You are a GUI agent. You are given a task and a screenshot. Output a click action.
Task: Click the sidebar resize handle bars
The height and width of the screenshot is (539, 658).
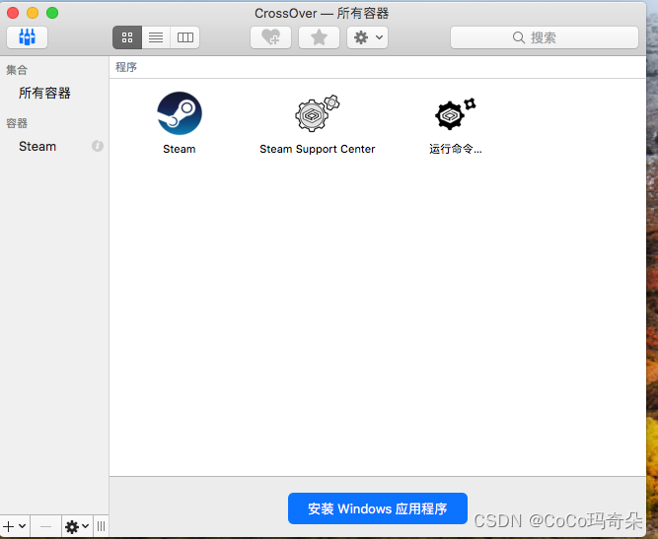[101, 526]
